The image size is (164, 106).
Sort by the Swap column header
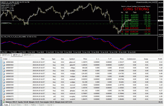coord(146,59)
